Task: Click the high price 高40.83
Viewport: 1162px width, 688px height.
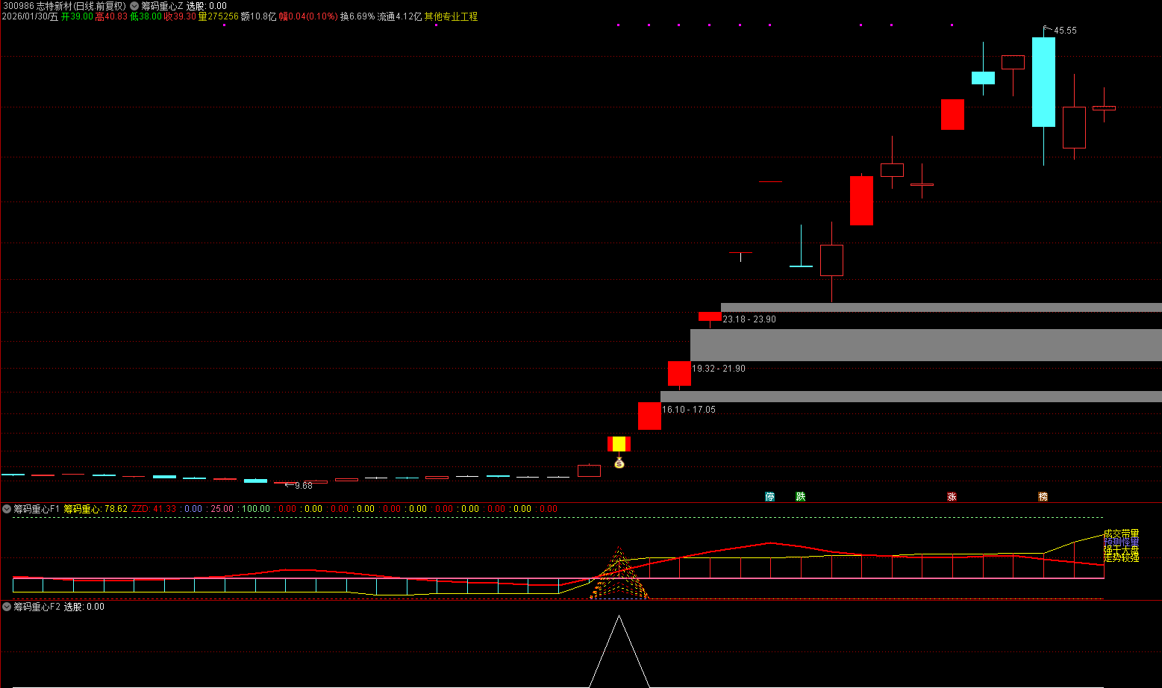Action: pyautogui.click(x=111, y=16)
